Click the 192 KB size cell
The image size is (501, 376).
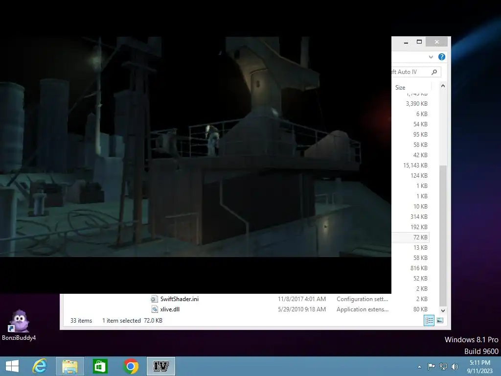[x=419, y=227]
